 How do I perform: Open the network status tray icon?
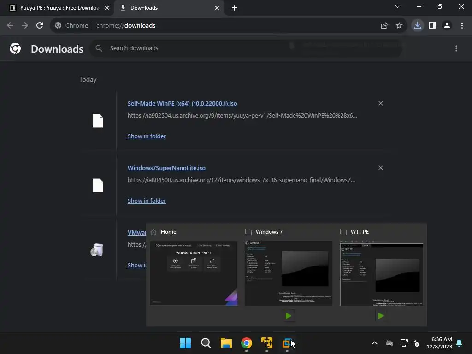404,343
